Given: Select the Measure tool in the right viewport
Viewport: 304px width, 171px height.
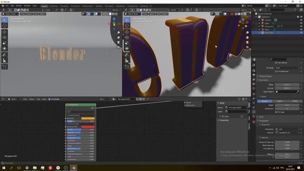Looking at the screenshot, I should [127, 60].
